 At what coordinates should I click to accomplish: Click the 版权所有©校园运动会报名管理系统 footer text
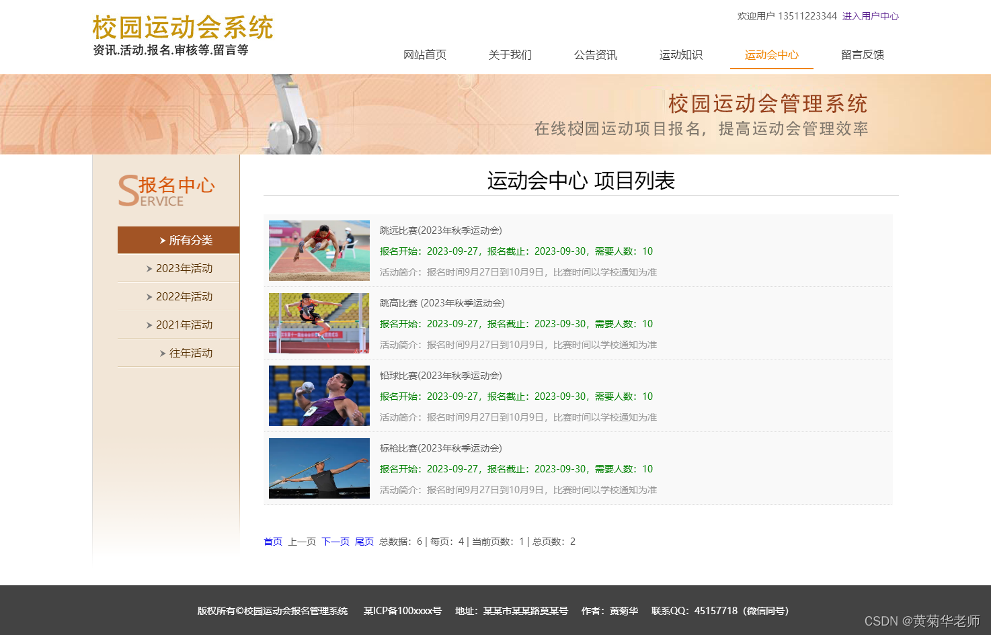[x=272, y=611]
